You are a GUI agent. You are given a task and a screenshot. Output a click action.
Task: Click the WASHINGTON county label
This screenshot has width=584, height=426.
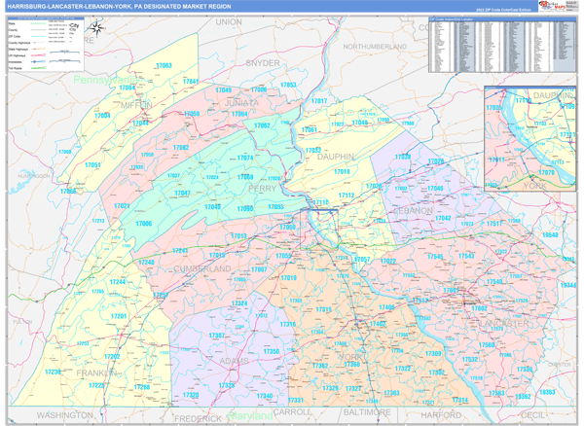(x=65, y=415)
